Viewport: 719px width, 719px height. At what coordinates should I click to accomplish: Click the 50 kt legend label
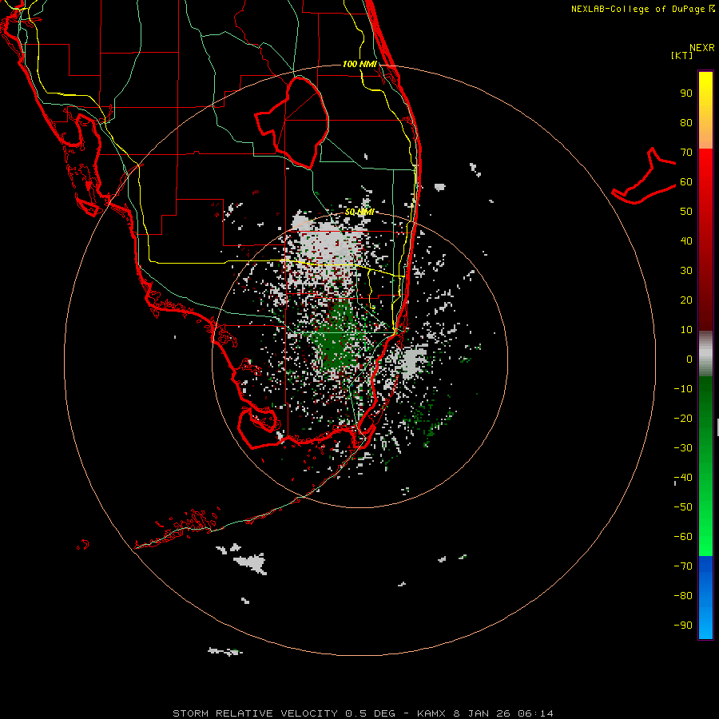tap(686, 212)
